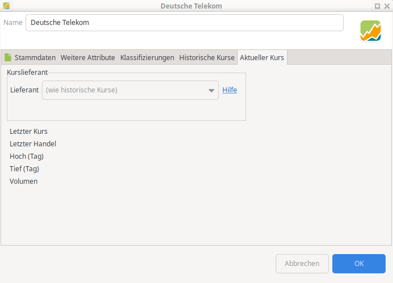Cancel with the Abbrechen button
Image resolution: width=393 pixels, height=283 pixels.
(302, 264)
